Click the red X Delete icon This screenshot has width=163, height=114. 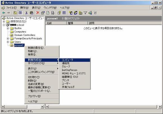coord(38,13)
